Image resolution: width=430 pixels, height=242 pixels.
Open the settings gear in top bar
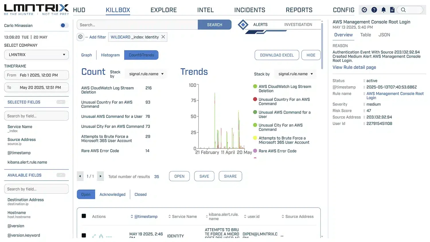pos(364,10)
